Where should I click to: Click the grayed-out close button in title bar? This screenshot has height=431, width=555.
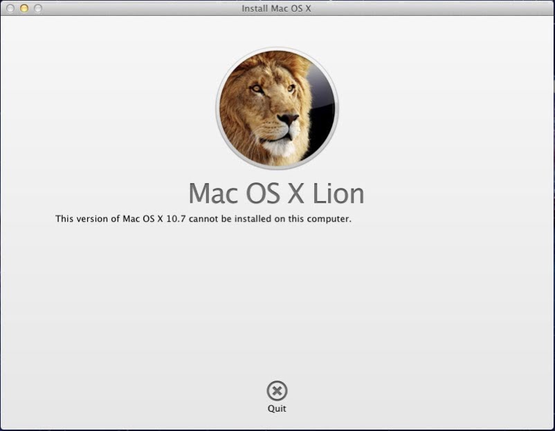pyautogui.click(x=10, y=8)
